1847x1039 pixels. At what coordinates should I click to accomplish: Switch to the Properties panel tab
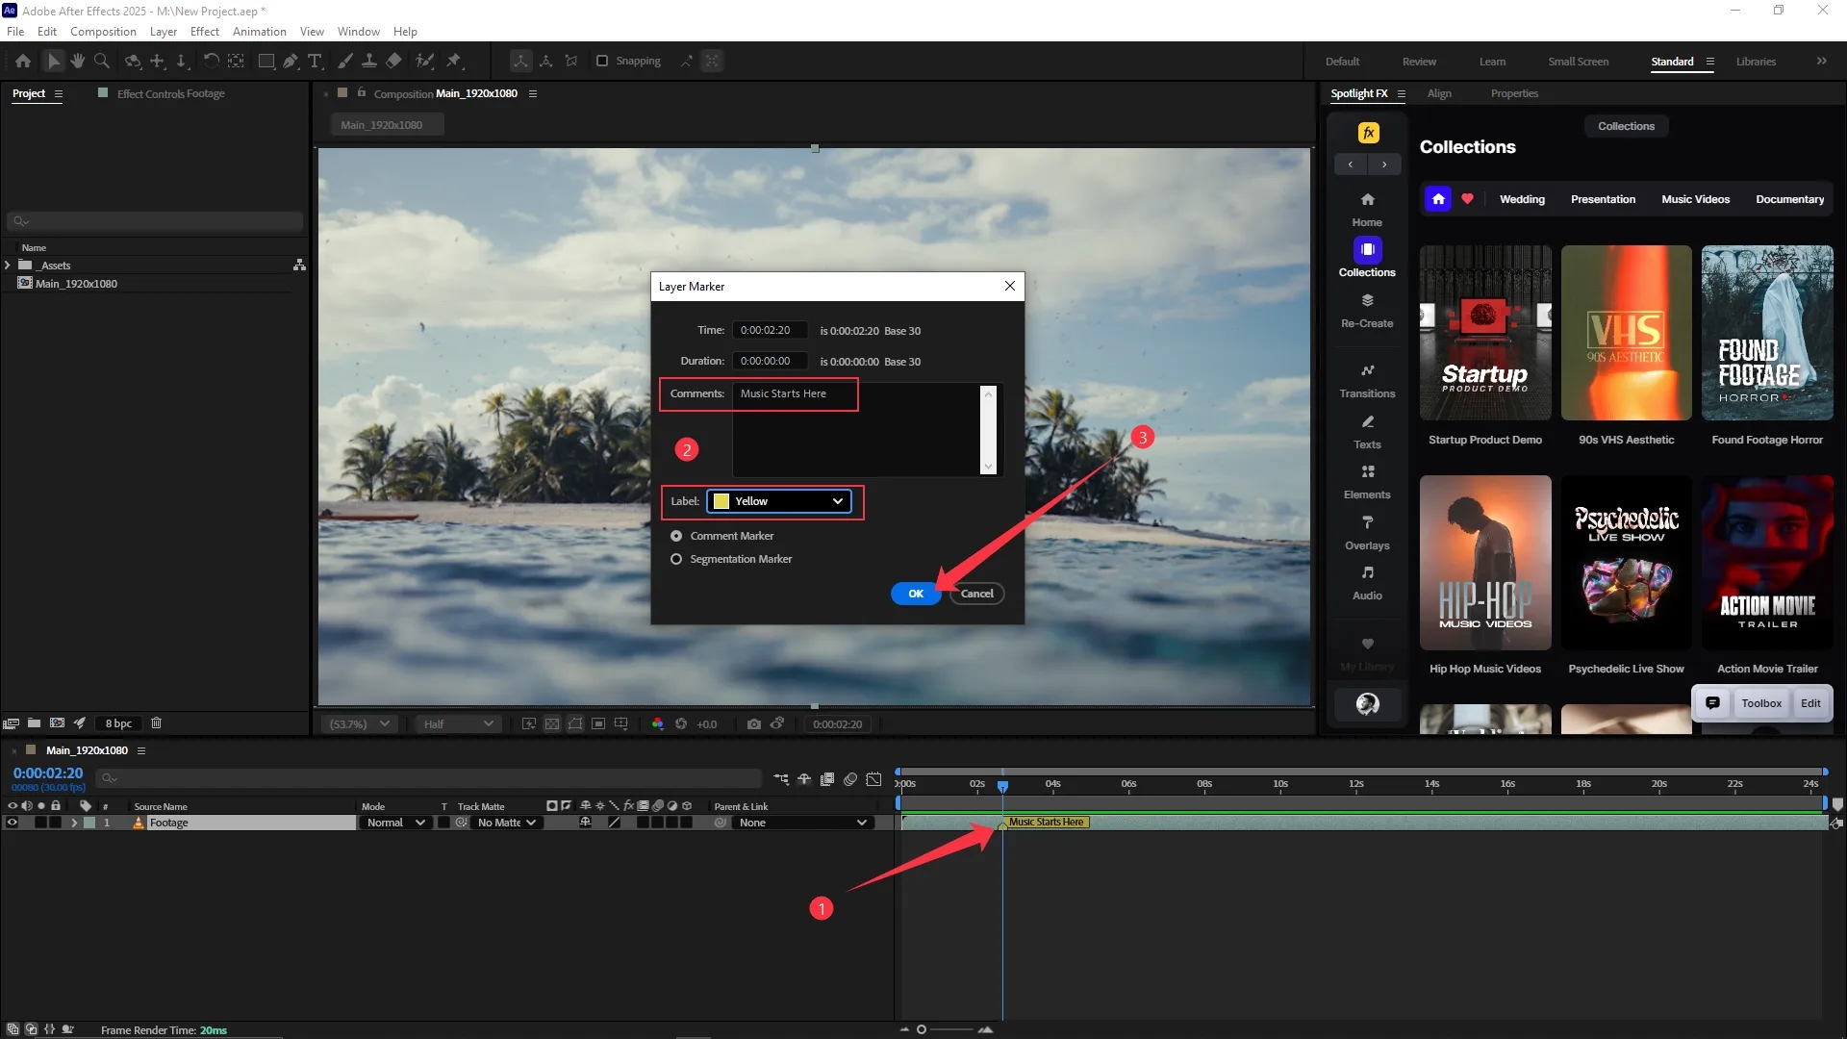(x=1514, y=93)
